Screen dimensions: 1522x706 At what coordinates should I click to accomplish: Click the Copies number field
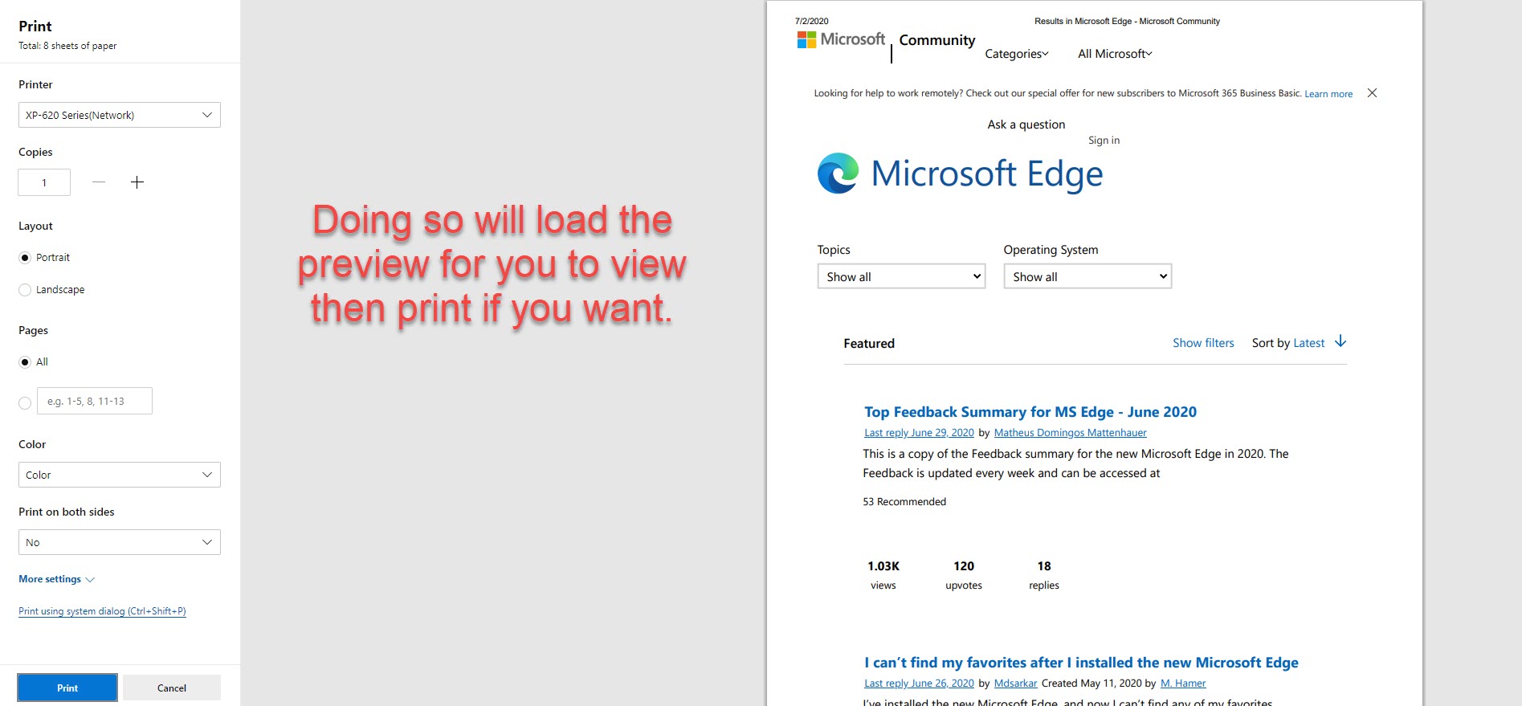point(44,182)
